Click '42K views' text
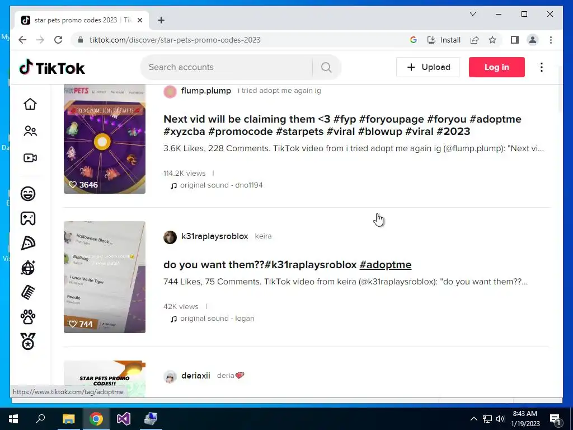This screenshot has height=430, width=573. (x=181, y=306)
